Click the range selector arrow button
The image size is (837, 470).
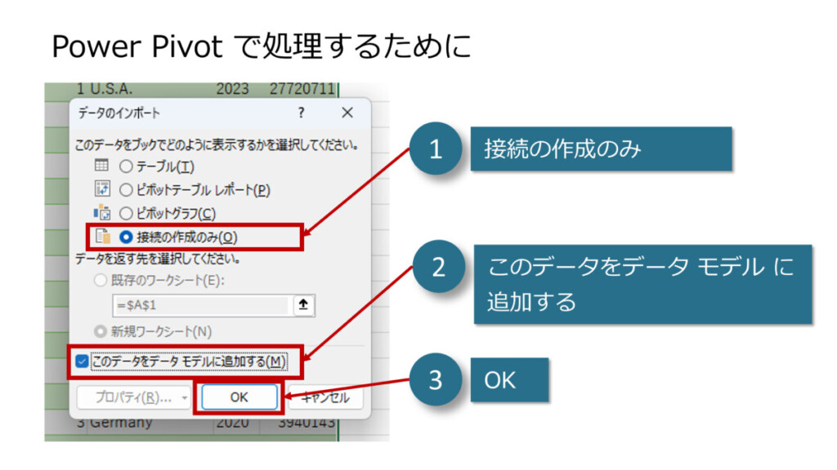coord(304,305)
